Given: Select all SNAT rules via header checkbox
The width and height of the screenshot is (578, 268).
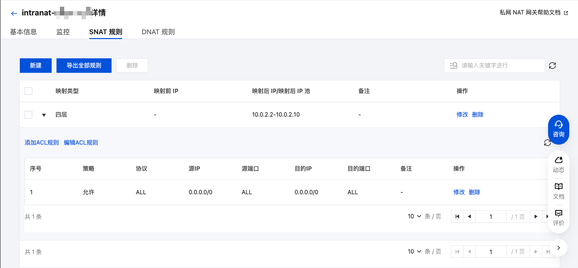Looking at the screenshot, I should point(28,91).
